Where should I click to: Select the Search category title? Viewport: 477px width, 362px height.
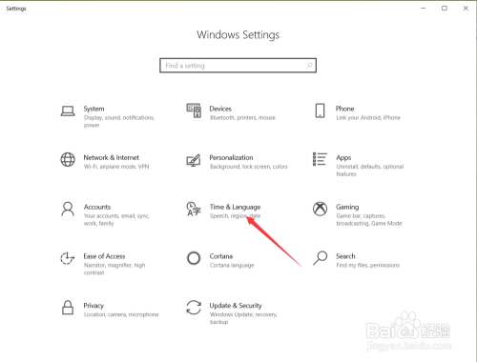tap(345, 256)
